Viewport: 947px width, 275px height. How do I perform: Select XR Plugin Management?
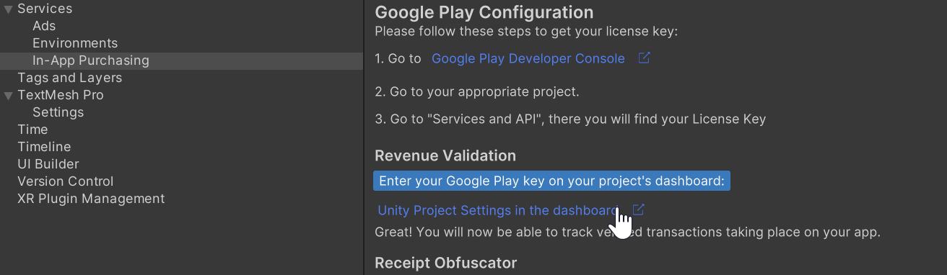(x=91, y=199)
